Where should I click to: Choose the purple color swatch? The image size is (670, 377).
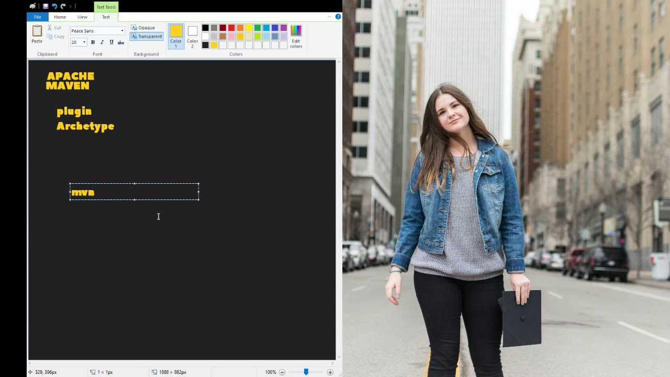[x=284, y=28]
